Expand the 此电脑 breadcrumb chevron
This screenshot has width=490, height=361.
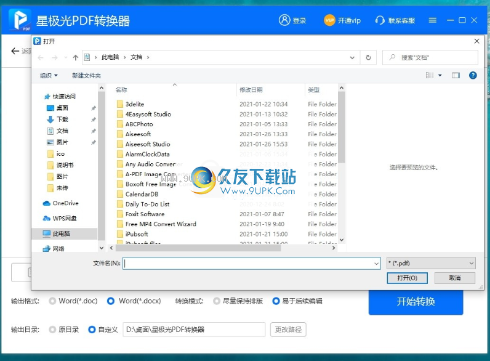point(125,57)
